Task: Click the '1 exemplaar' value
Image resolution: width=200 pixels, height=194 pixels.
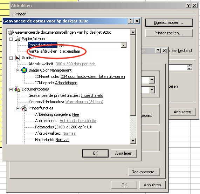Action: pyautogui.click(x=70, y=51)
